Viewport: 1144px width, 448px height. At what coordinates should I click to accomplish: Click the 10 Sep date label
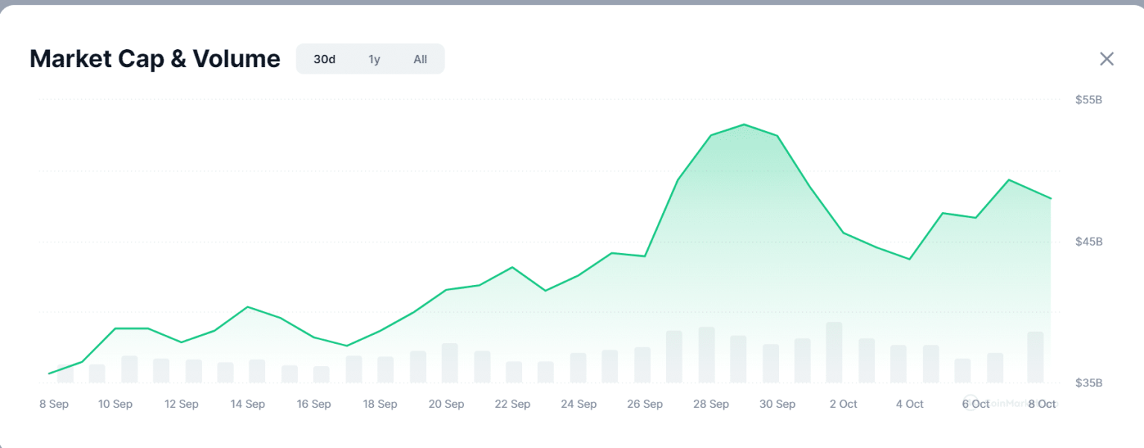click(x=115, y=404)
